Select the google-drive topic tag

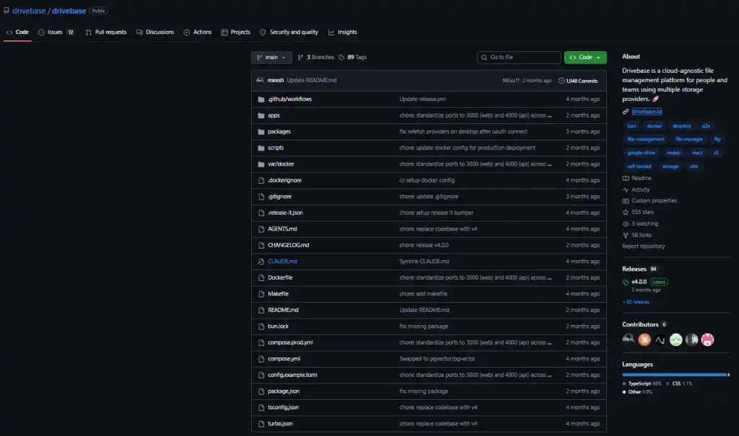coord(641,153)
